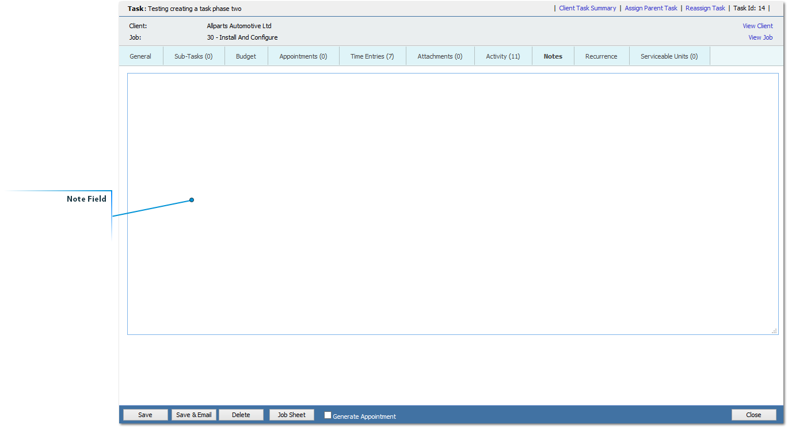Click the Save button
The height and width of the screenshot is (428, 788).
coord(146,415)
